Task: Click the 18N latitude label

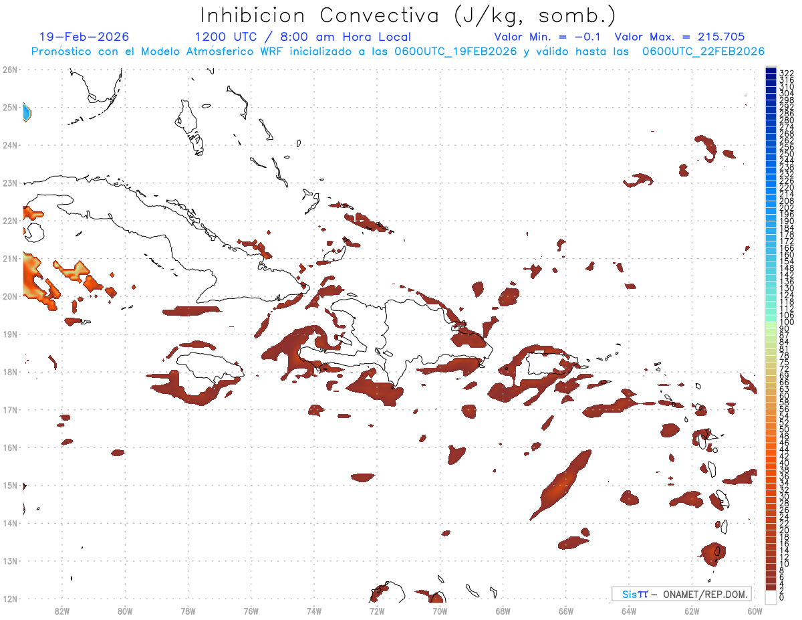Action: (x=10, y=372)
